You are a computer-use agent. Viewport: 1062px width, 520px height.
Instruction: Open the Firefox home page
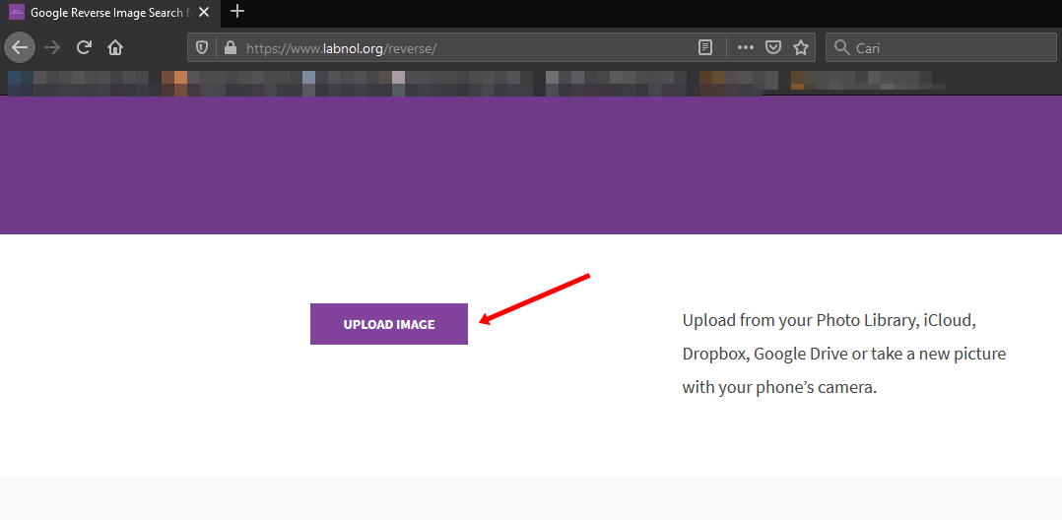coord(115,47)
